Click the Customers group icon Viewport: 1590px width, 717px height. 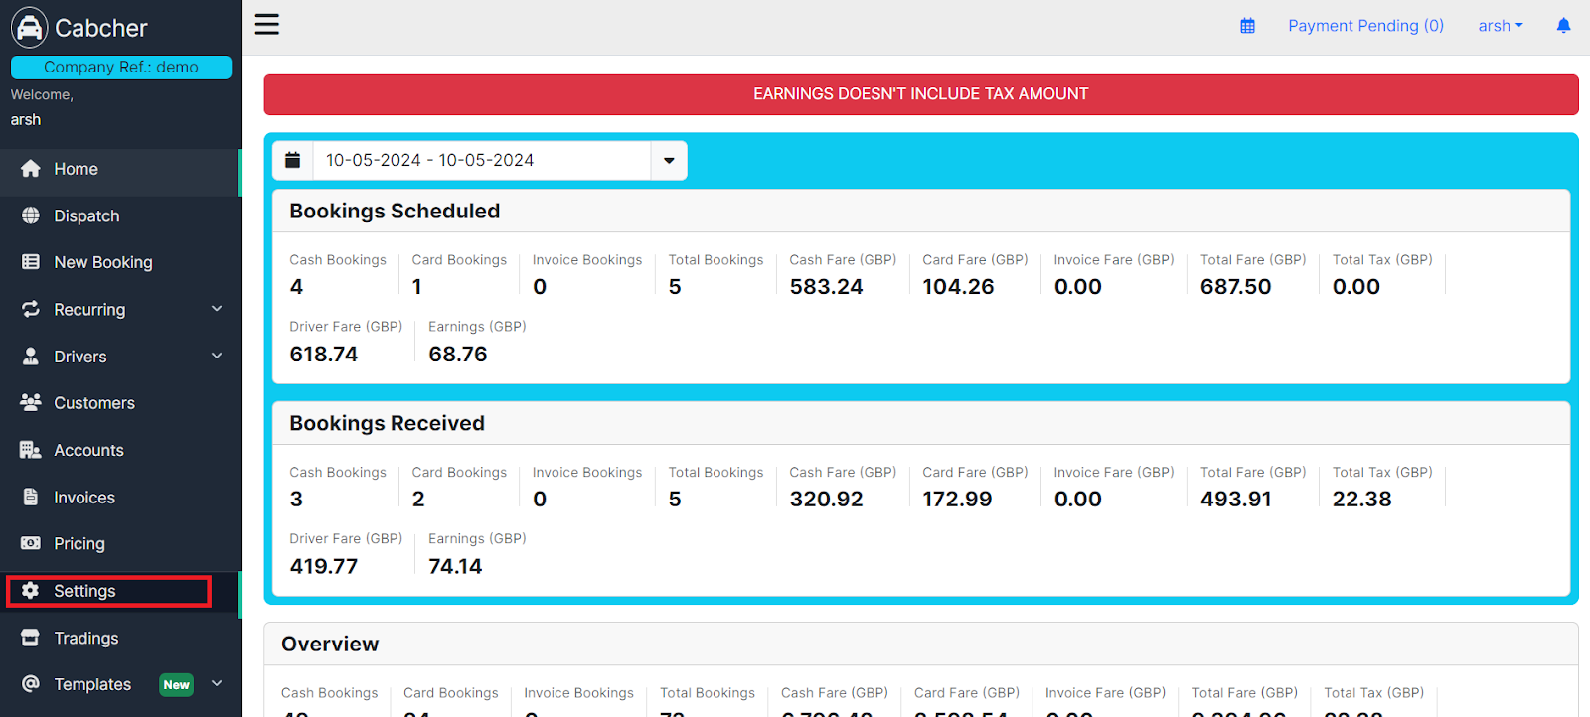(31, 402)
